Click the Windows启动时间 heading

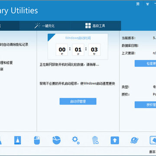tap(78, 38)
